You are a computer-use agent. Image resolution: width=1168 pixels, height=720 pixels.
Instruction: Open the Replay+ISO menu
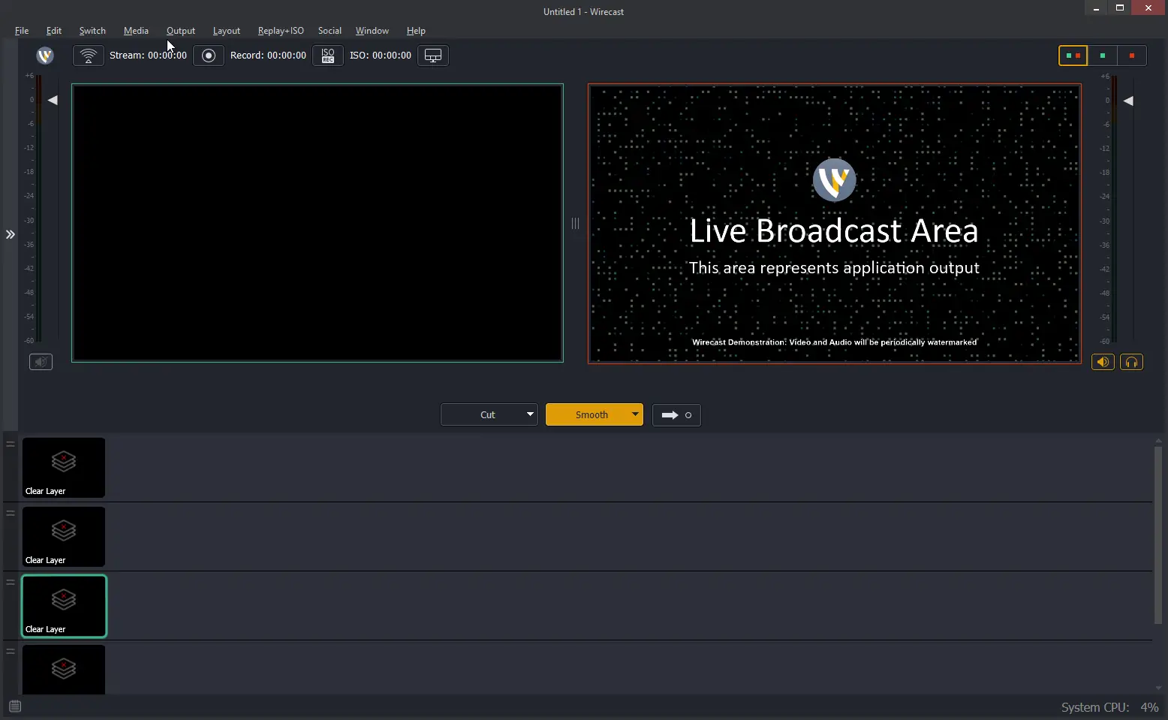281,31
